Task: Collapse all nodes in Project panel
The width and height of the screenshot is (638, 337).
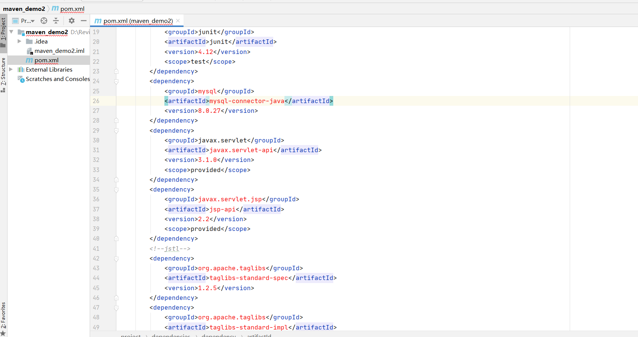Action: tap(56, 21)
